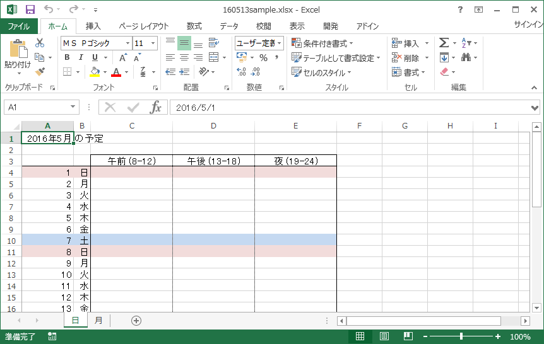This screenshot has width=544, height=344.
Task: Open the font size dropdown
Action: point(155,43)
